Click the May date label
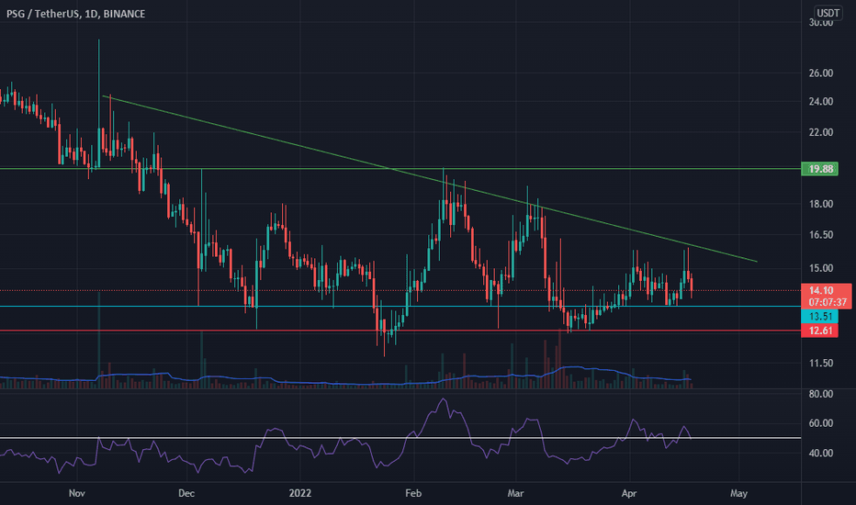Image resolution: width=856 pixels, height=505 pixels. pyautogui.click(x=738, y=493)
